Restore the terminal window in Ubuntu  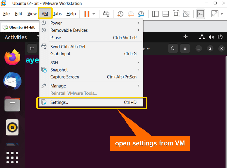coord(210,49)
